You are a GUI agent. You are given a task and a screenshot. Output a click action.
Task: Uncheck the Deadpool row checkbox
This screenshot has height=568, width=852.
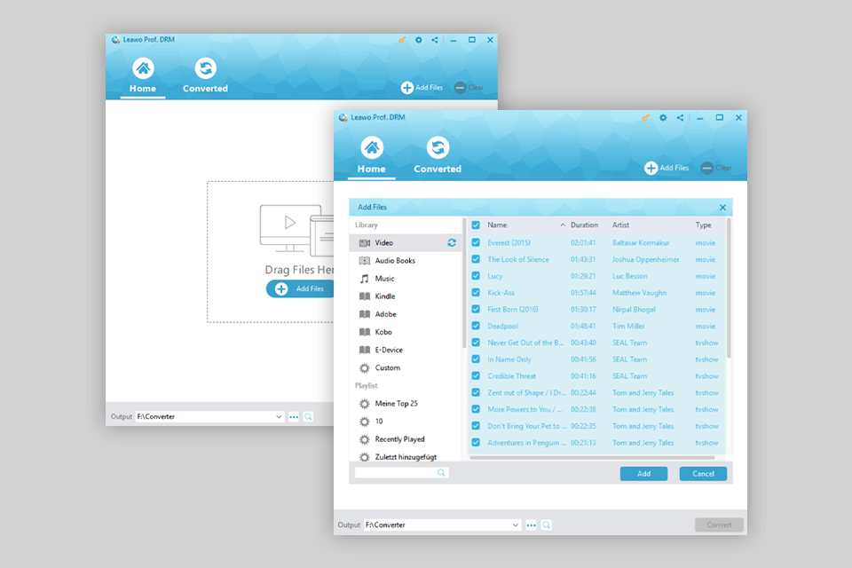pos(477,326)
